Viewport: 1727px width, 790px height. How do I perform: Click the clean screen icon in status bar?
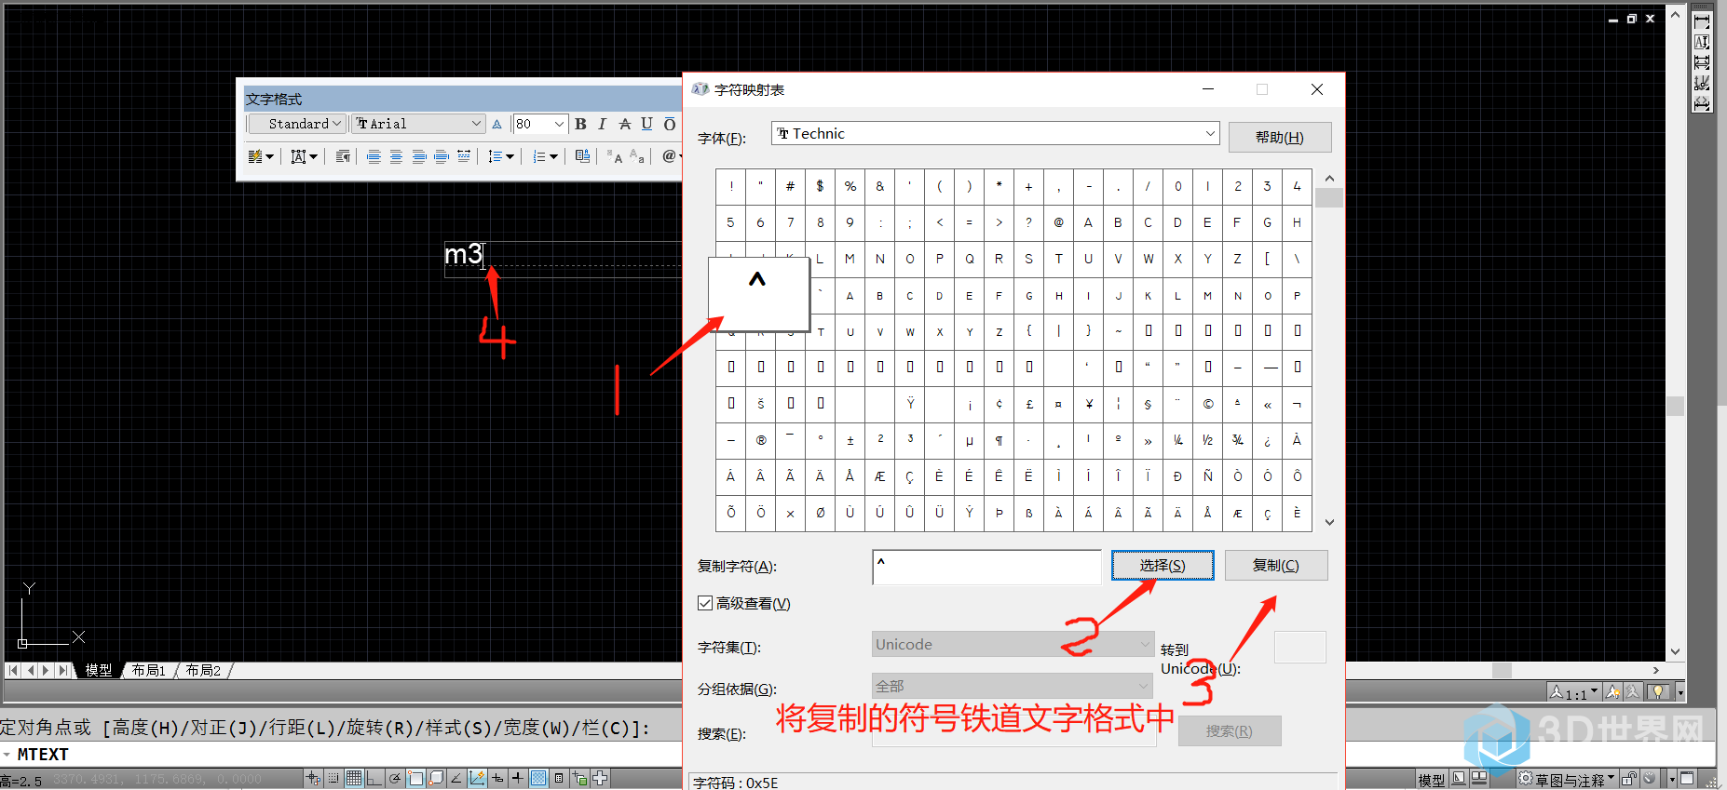[1687, 780]
